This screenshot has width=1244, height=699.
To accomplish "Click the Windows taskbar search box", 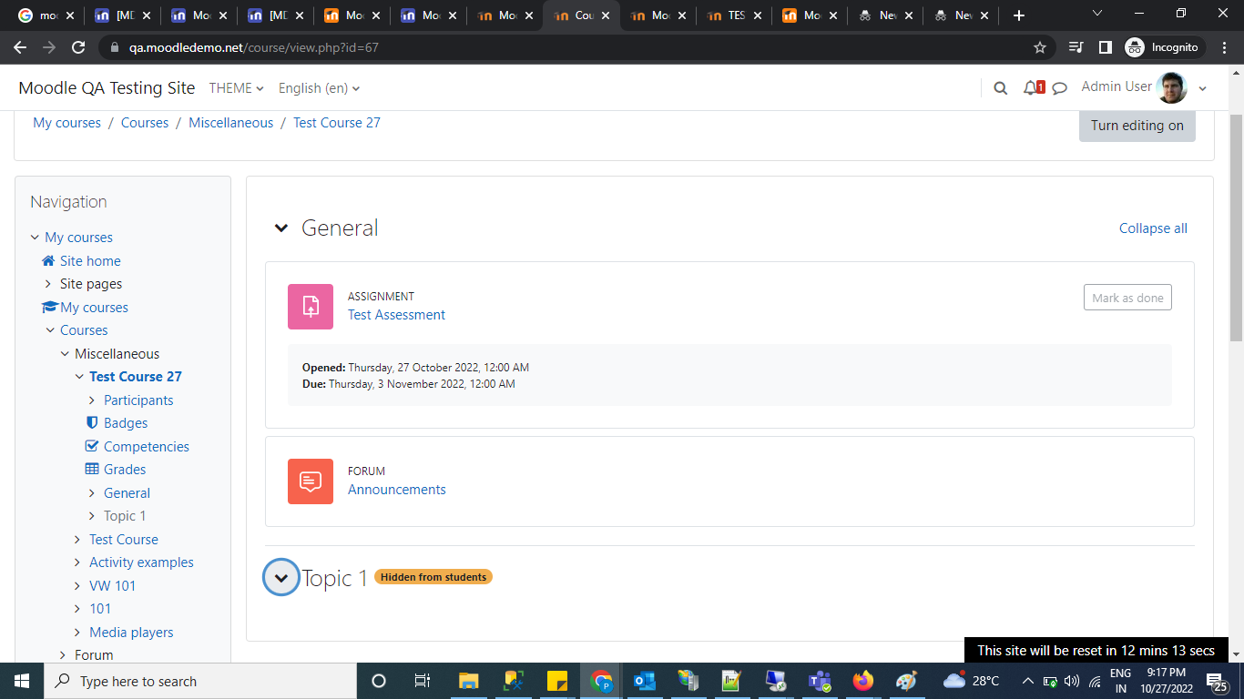I will point(200,681).
